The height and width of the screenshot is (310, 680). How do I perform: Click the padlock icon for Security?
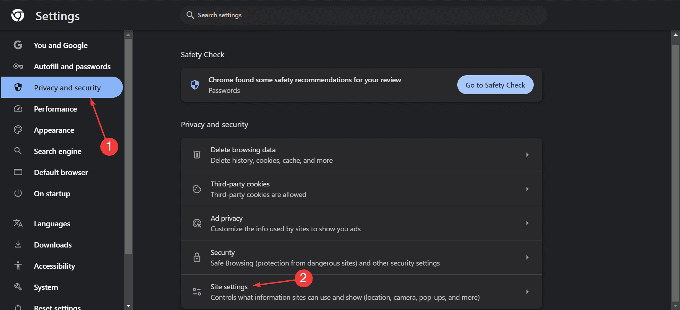pyautogui.click(x=197, y=257)
